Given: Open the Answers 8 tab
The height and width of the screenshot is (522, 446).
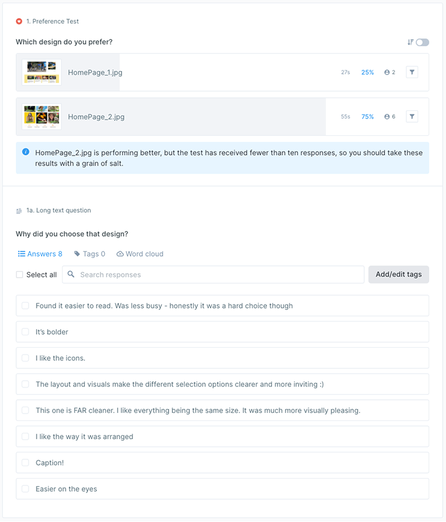Looking at the screenshot, I should pyautogui.click(x=40, y=254).
